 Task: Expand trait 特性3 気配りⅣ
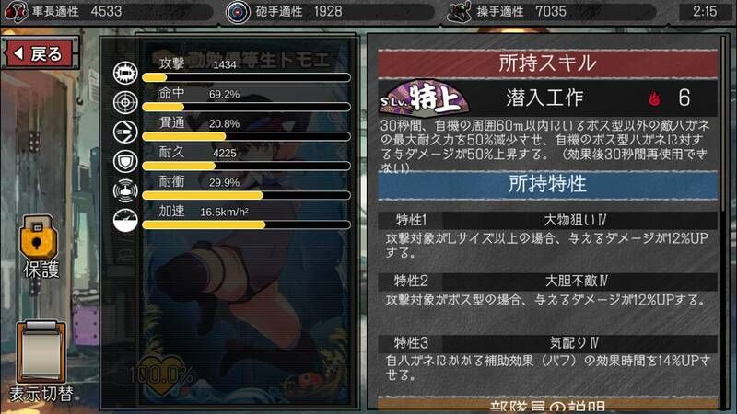(x=547, y=343)
